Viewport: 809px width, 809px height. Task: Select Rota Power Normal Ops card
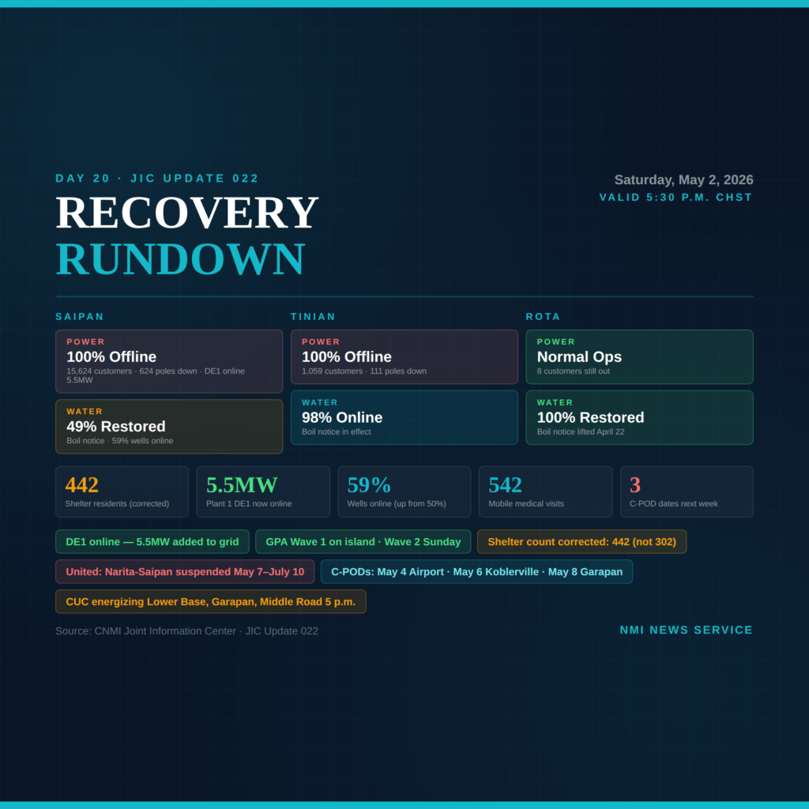coord(639,356)
